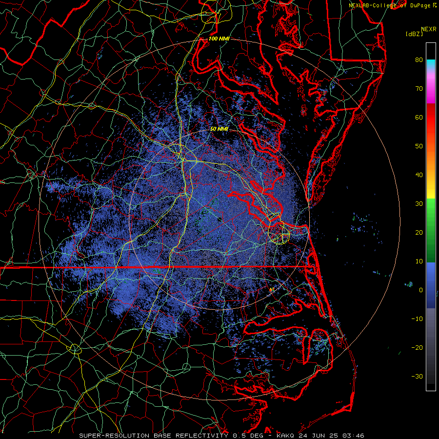Screen dimensions: 439x439
Task: Click the cyan segment atop the color bar
Action: tap(431, 65)
